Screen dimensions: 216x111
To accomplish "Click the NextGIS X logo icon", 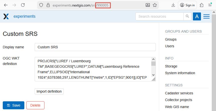I will 6,16.
